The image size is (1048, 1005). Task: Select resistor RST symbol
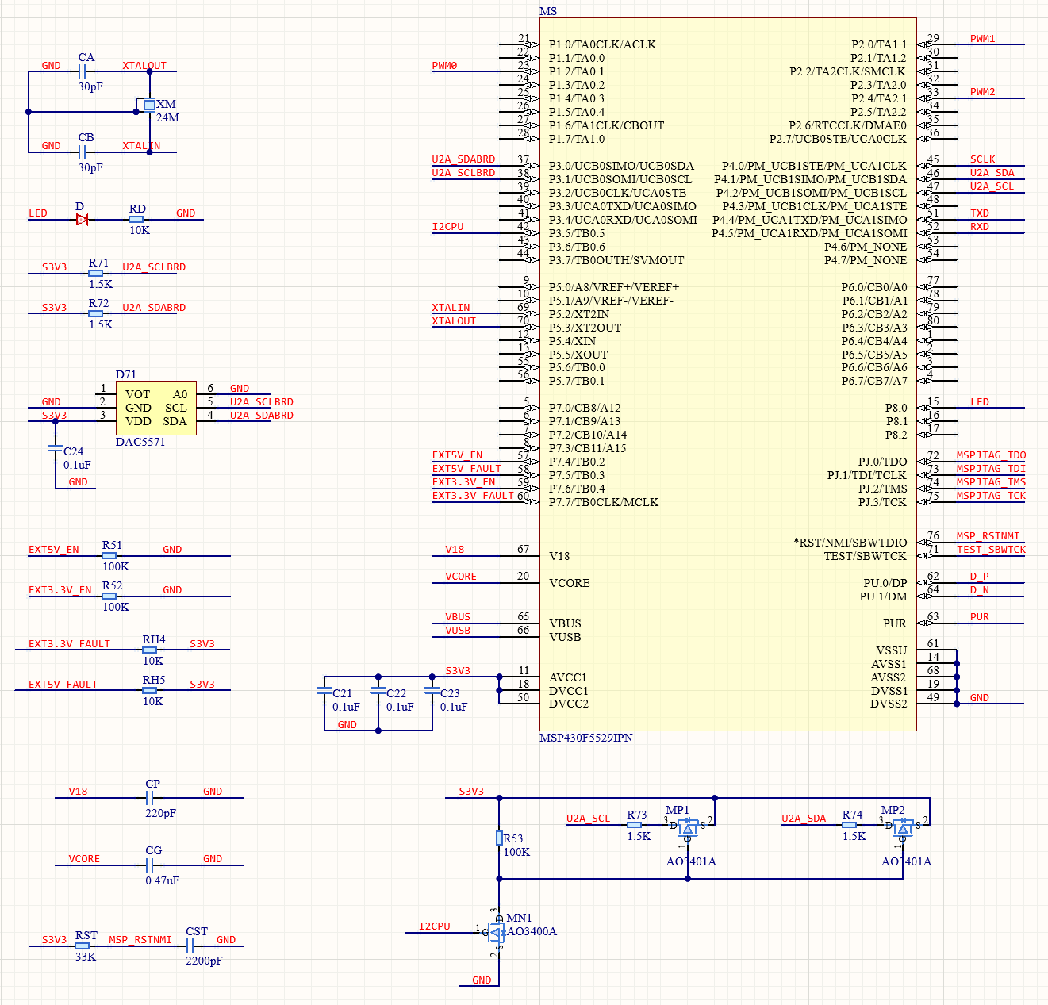(83, 946)
